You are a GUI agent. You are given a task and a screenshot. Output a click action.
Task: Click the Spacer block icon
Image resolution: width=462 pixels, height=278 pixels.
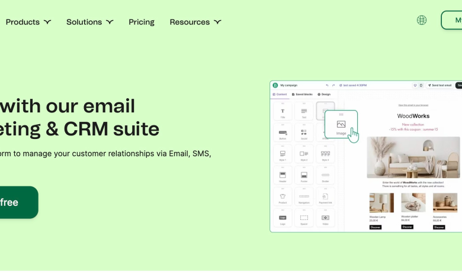tap(304, 218)
